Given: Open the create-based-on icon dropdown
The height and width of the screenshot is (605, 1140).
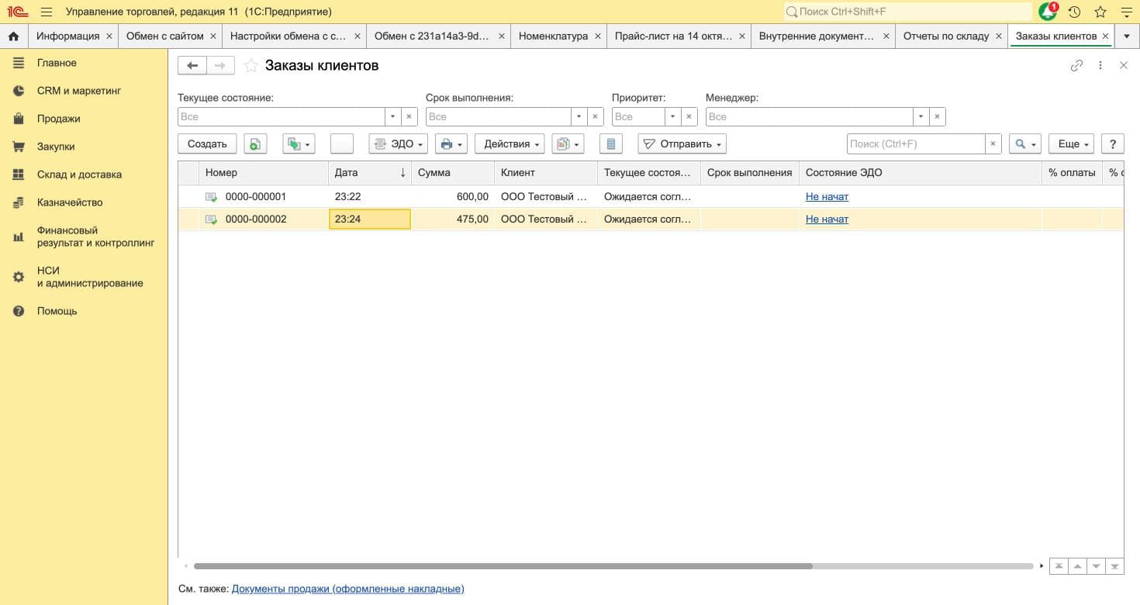Looking at the screenshot, I should tap(299, 143).
